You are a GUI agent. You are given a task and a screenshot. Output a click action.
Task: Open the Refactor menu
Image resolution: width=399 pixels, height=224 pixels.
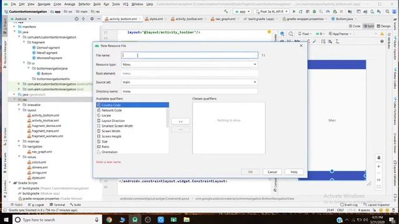pos(84,4)
